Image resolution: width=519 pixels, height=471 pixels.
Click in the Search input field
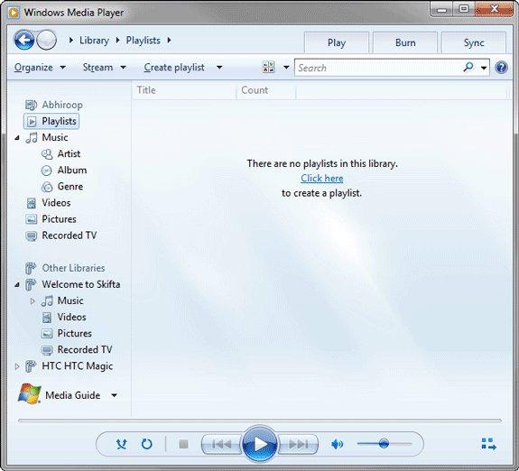377,68
